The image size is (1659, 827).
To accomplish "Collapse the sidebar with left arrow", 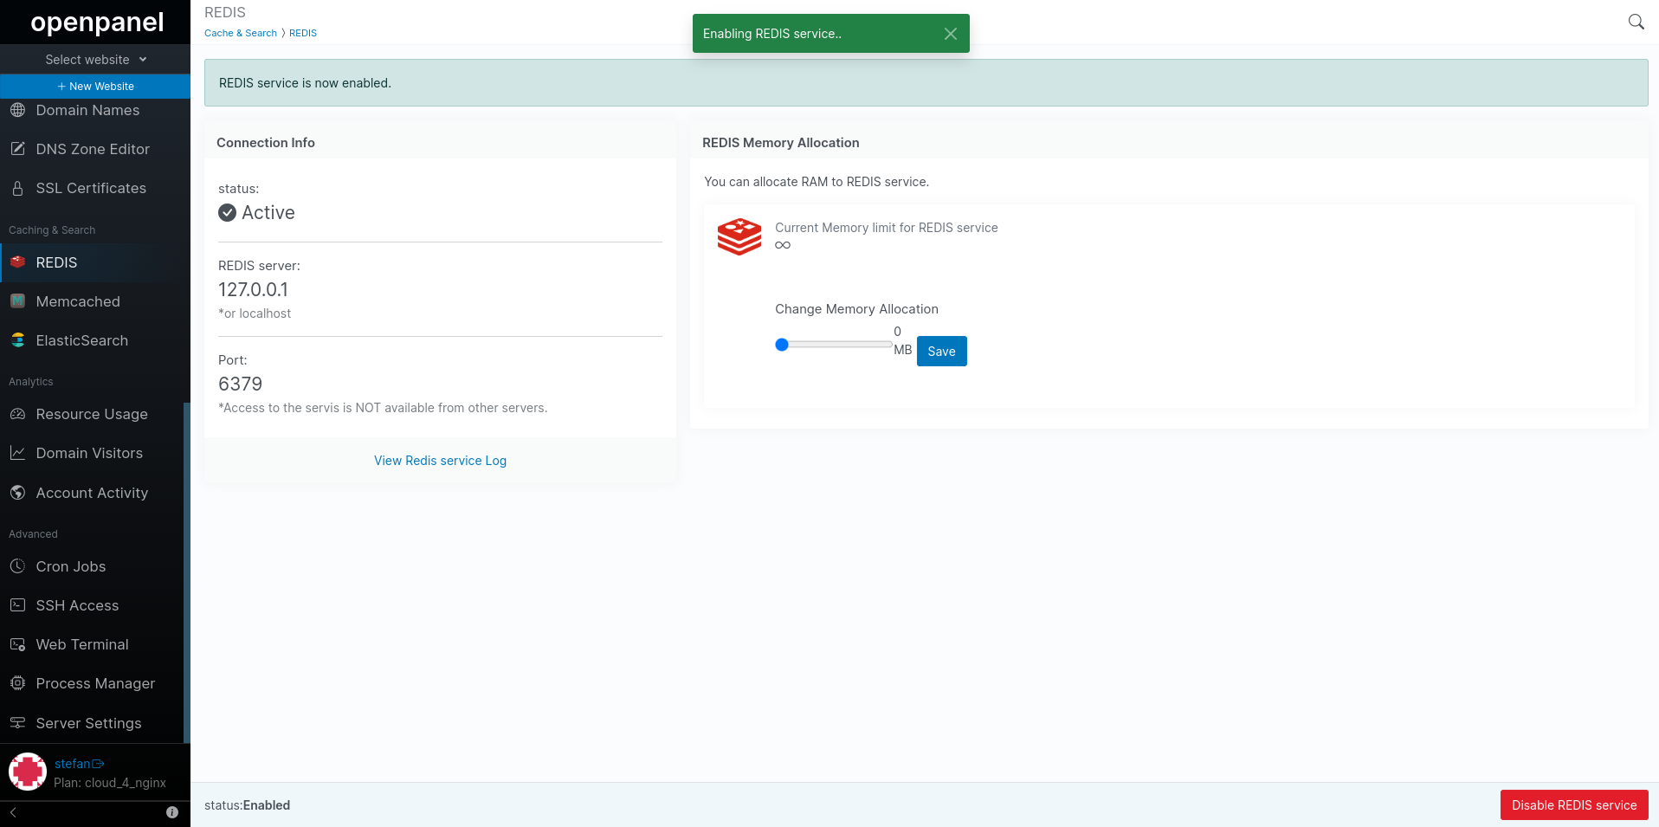I will point(13,812).
